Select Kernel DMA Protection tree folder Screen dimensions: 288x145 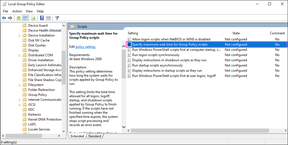[x=45, y=119]
